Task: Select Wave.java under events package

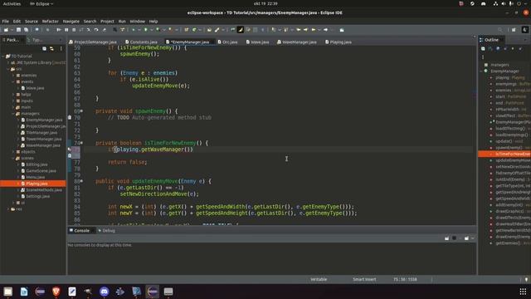Action: (x=35, y=88)
